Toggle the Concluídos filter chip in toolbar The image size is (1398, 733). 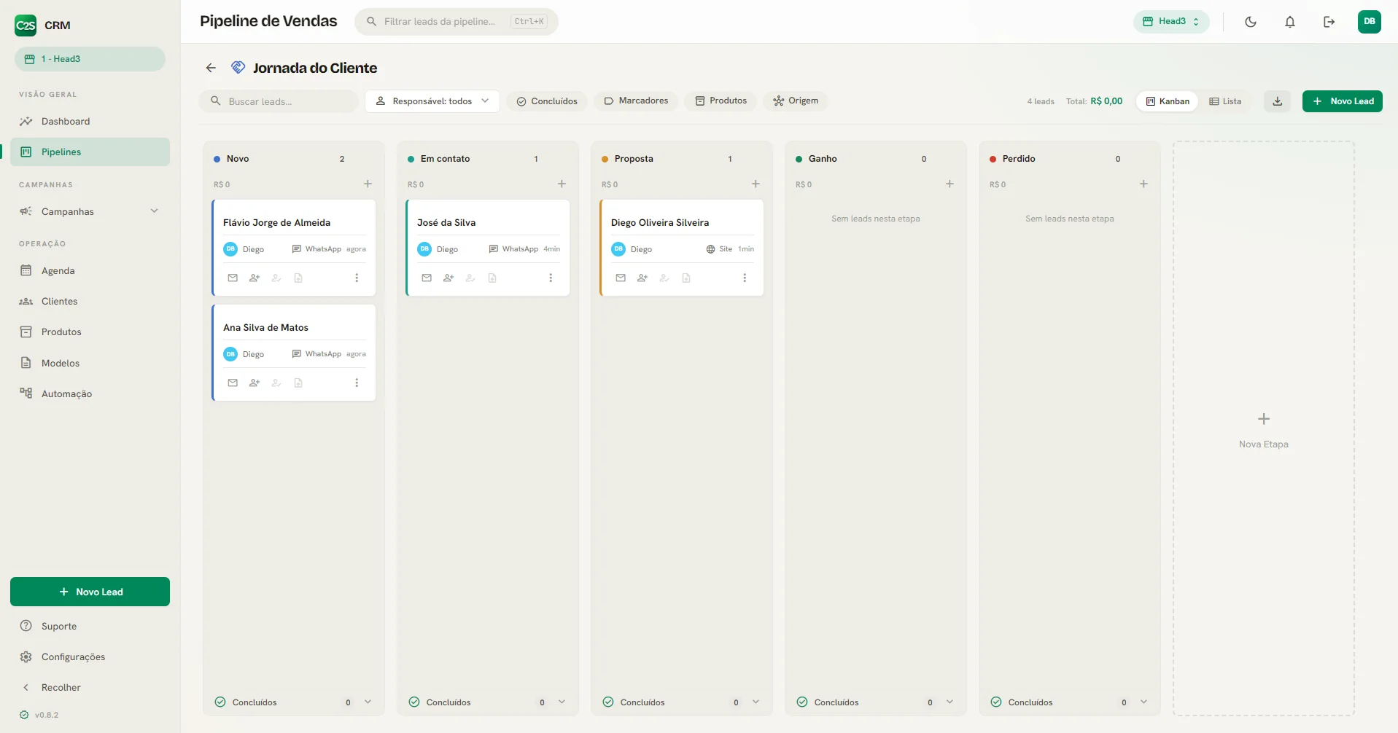coord(547,101)
